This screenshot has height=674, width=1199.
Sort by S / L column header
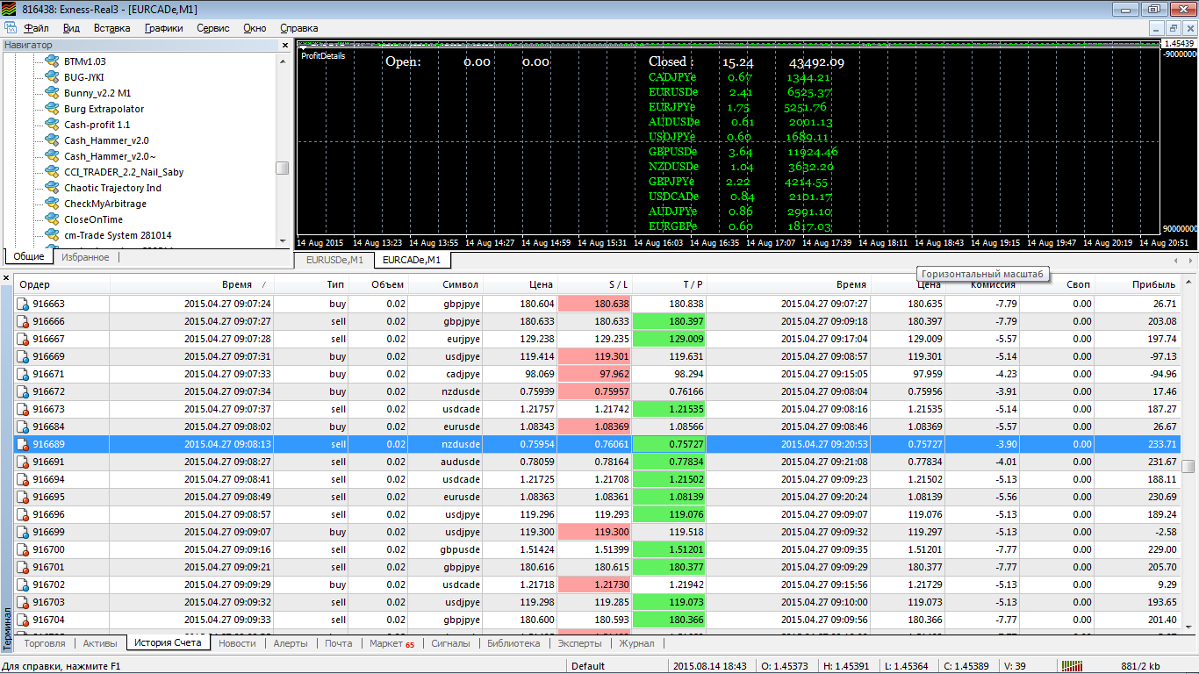click(x=595, y=284)
